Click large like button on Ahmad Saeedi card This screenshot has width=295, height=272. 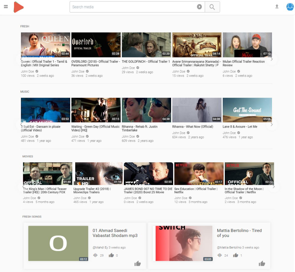[137, 263]
